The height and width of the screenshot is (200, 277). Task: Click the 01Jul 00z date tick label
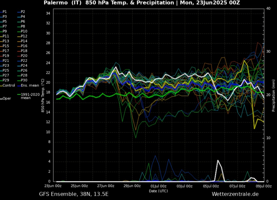(158, 186)
